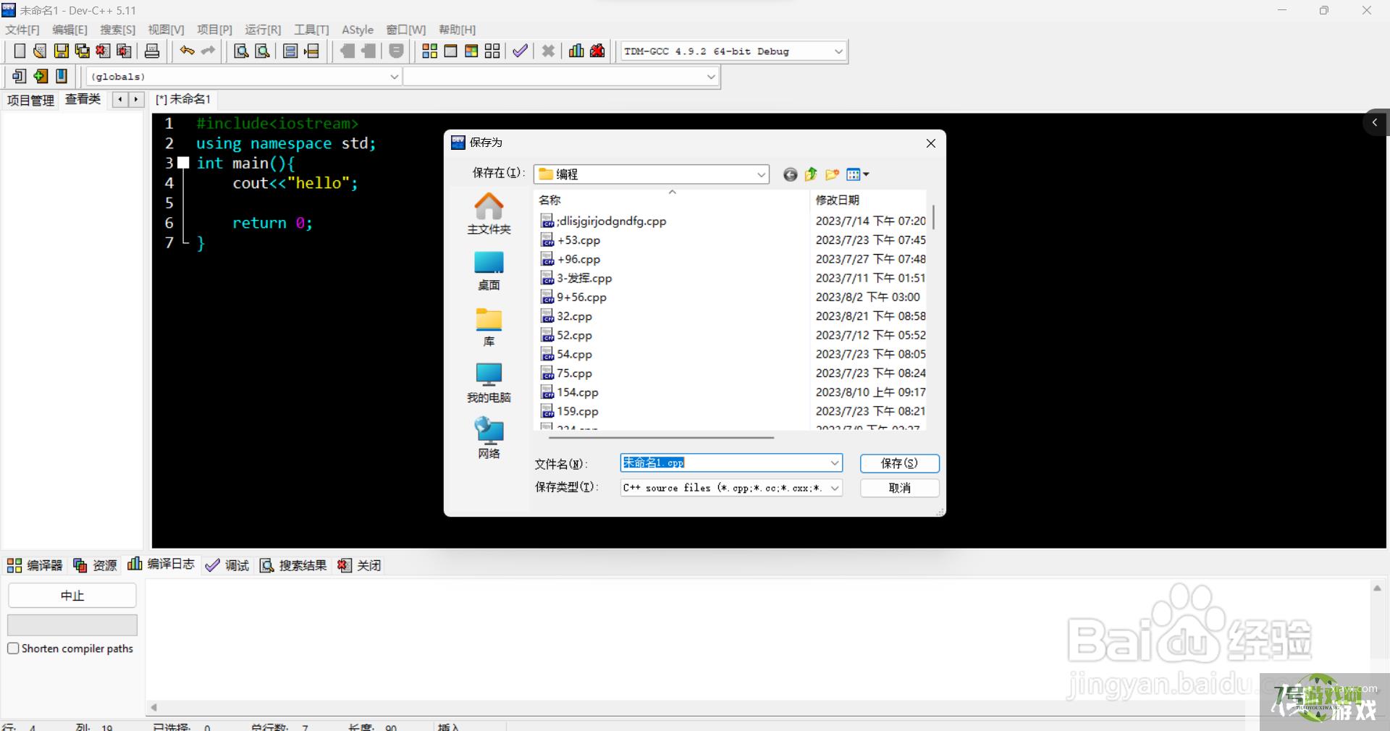1390x731 pixels.
Task: Click left tab scroll arrow beside 查看类
Action: point(120,99)
